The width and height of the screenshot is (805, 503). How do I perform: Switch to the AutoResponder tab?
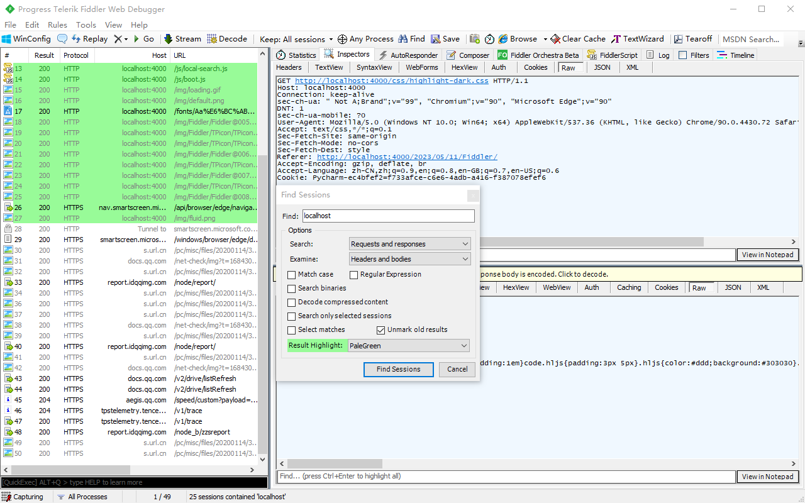[x=408, y=55]
